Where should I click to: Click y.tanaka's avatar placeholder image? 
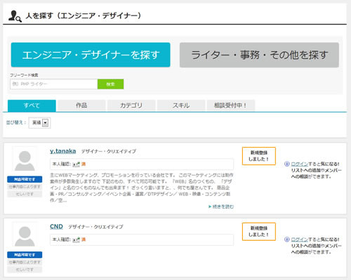(25, 160)
